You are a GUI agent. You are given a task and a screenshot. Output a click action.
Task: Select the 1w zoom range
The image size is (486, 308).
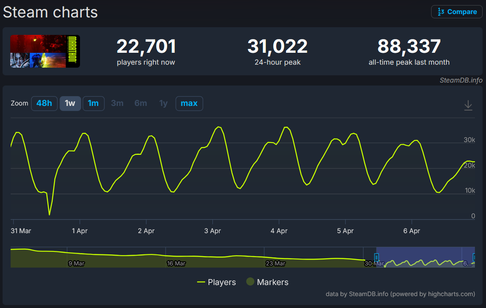pos(70,103)
